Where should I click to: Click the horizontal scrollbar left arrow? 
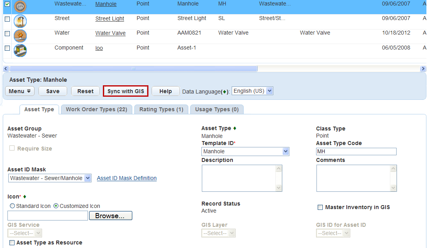point(6,69)
